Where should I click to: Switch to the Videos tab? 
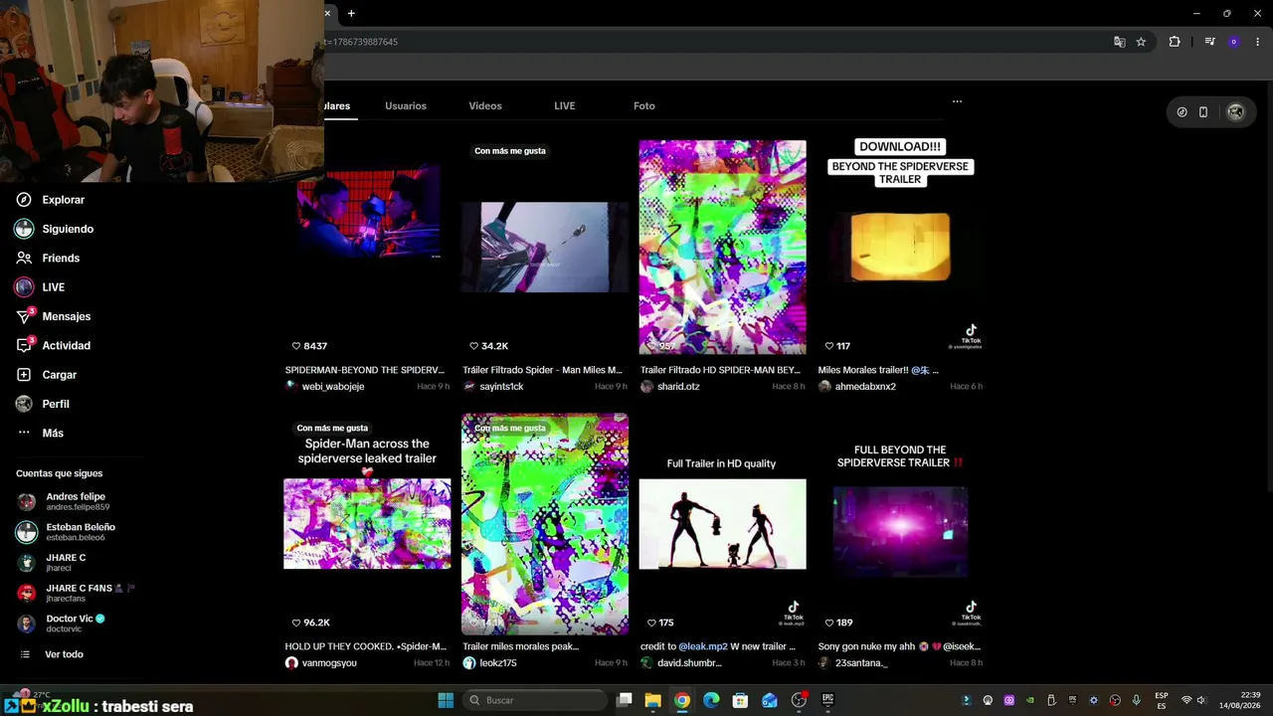pos(485,105)
